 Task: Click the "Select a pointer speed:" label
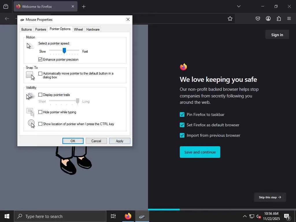click(54, 43)
